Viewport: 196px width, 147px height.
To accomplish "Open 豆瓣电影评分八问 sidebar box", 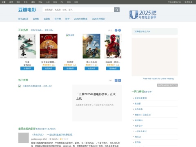I will 155,31.
